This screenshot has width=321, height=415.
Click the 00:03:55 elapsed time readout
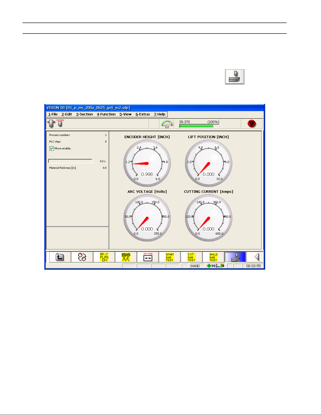(x=253, y=266)
